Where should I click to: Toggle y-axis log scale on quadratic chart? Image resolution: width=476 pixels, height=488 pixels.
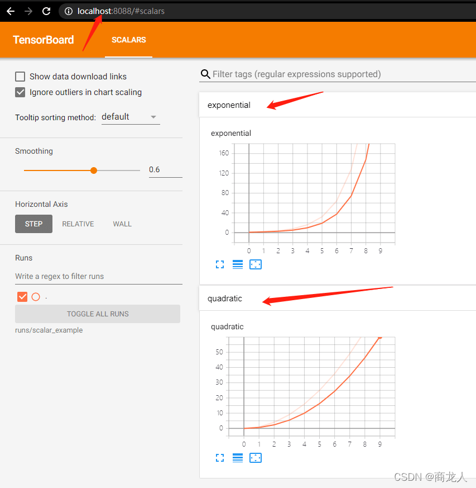coord(238,458)
